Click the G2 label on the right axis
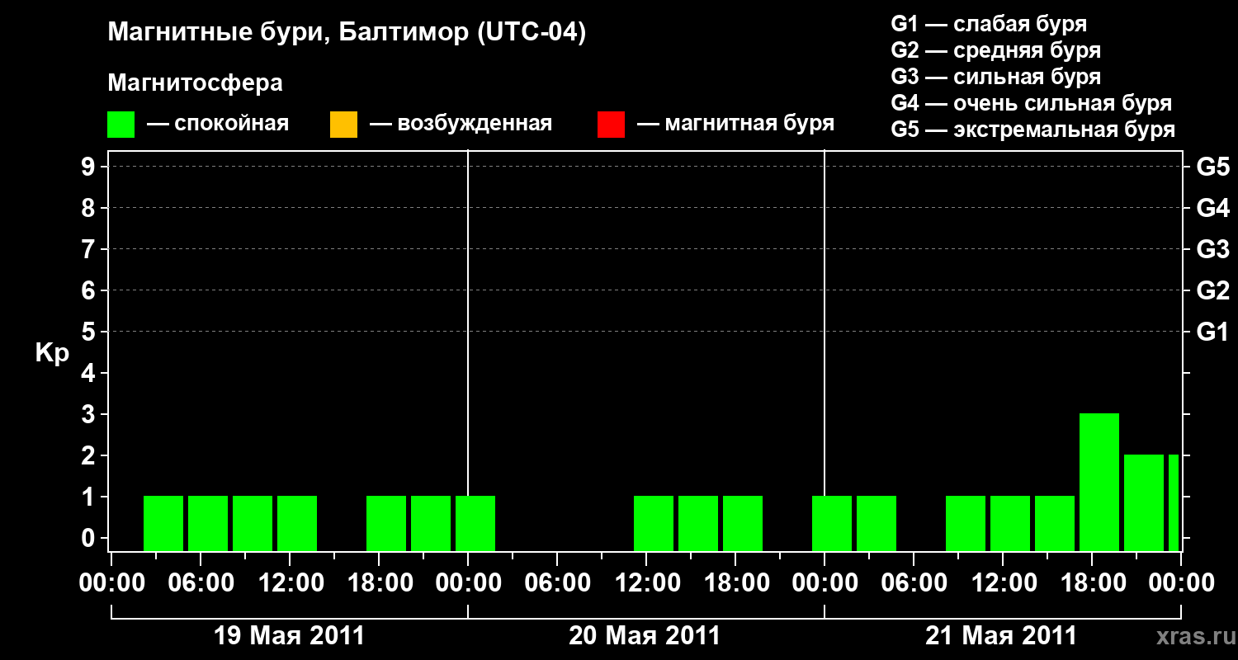Screen dimensions: 1238x660 pos(1212,291)
